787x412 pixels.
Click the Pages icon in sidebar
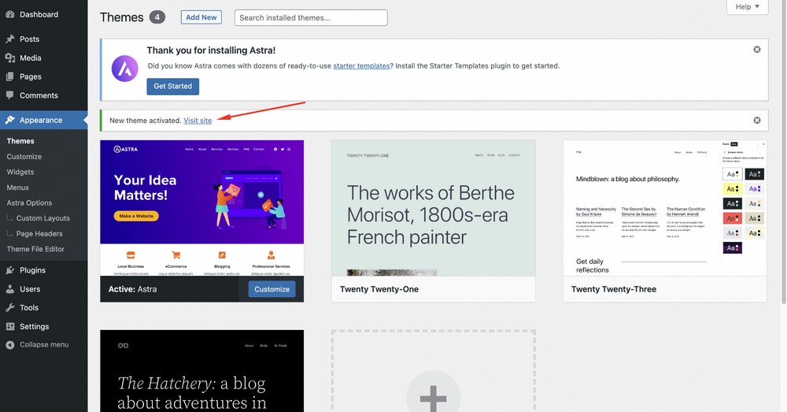pyautogui.click(x=10, y=76)
